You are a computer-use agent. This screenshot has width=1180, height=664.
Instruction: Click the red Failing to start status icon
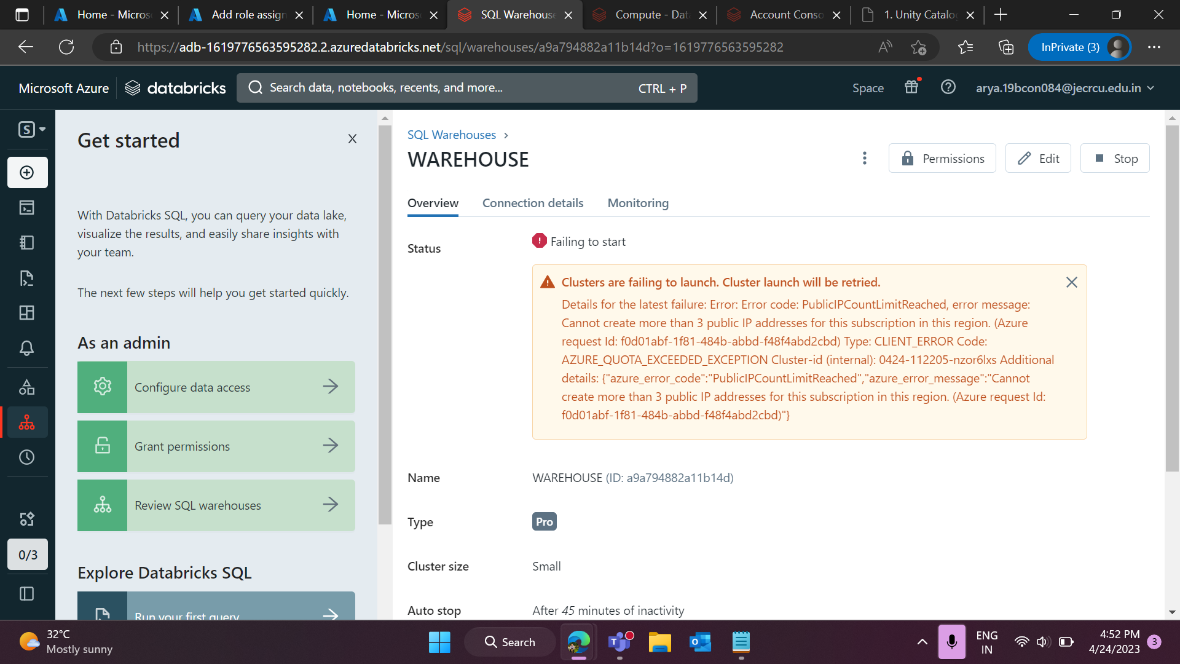(539, 241)
